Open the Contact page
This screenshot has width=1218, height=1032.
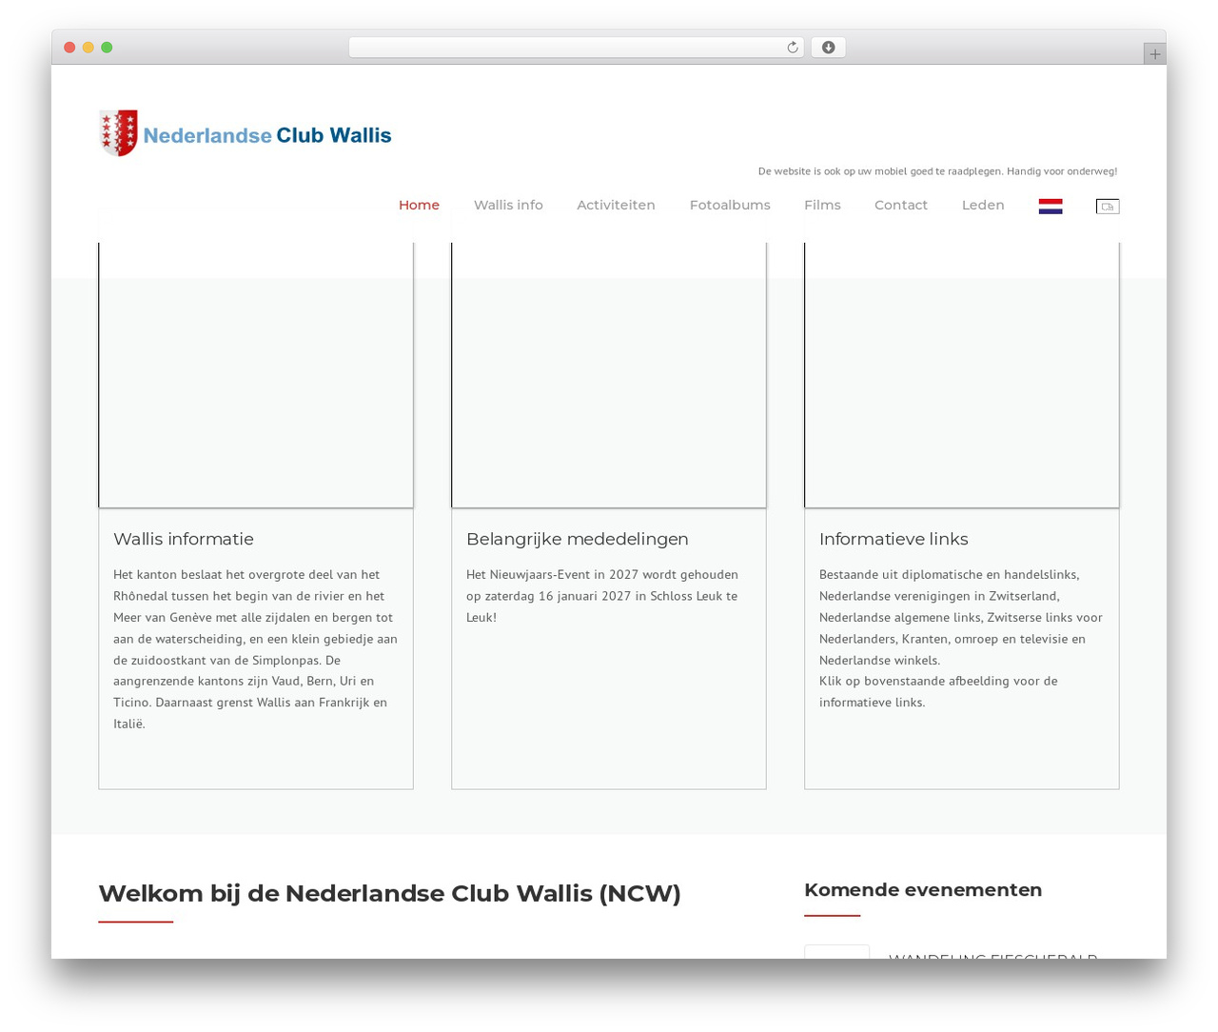pos(901,205)
